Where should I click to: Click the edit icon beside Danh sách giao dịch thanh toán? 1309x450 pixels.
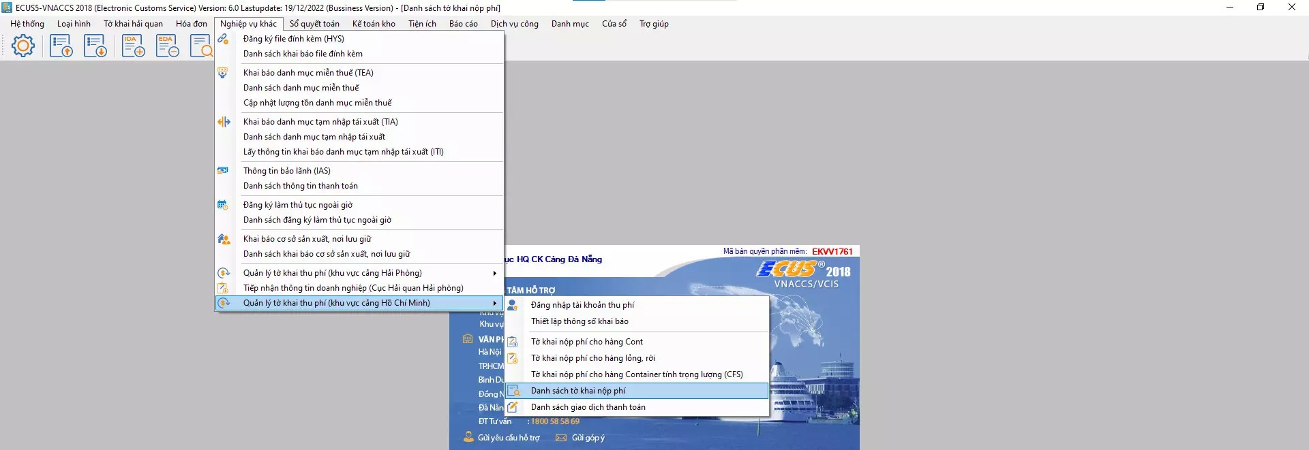point(513,407)
